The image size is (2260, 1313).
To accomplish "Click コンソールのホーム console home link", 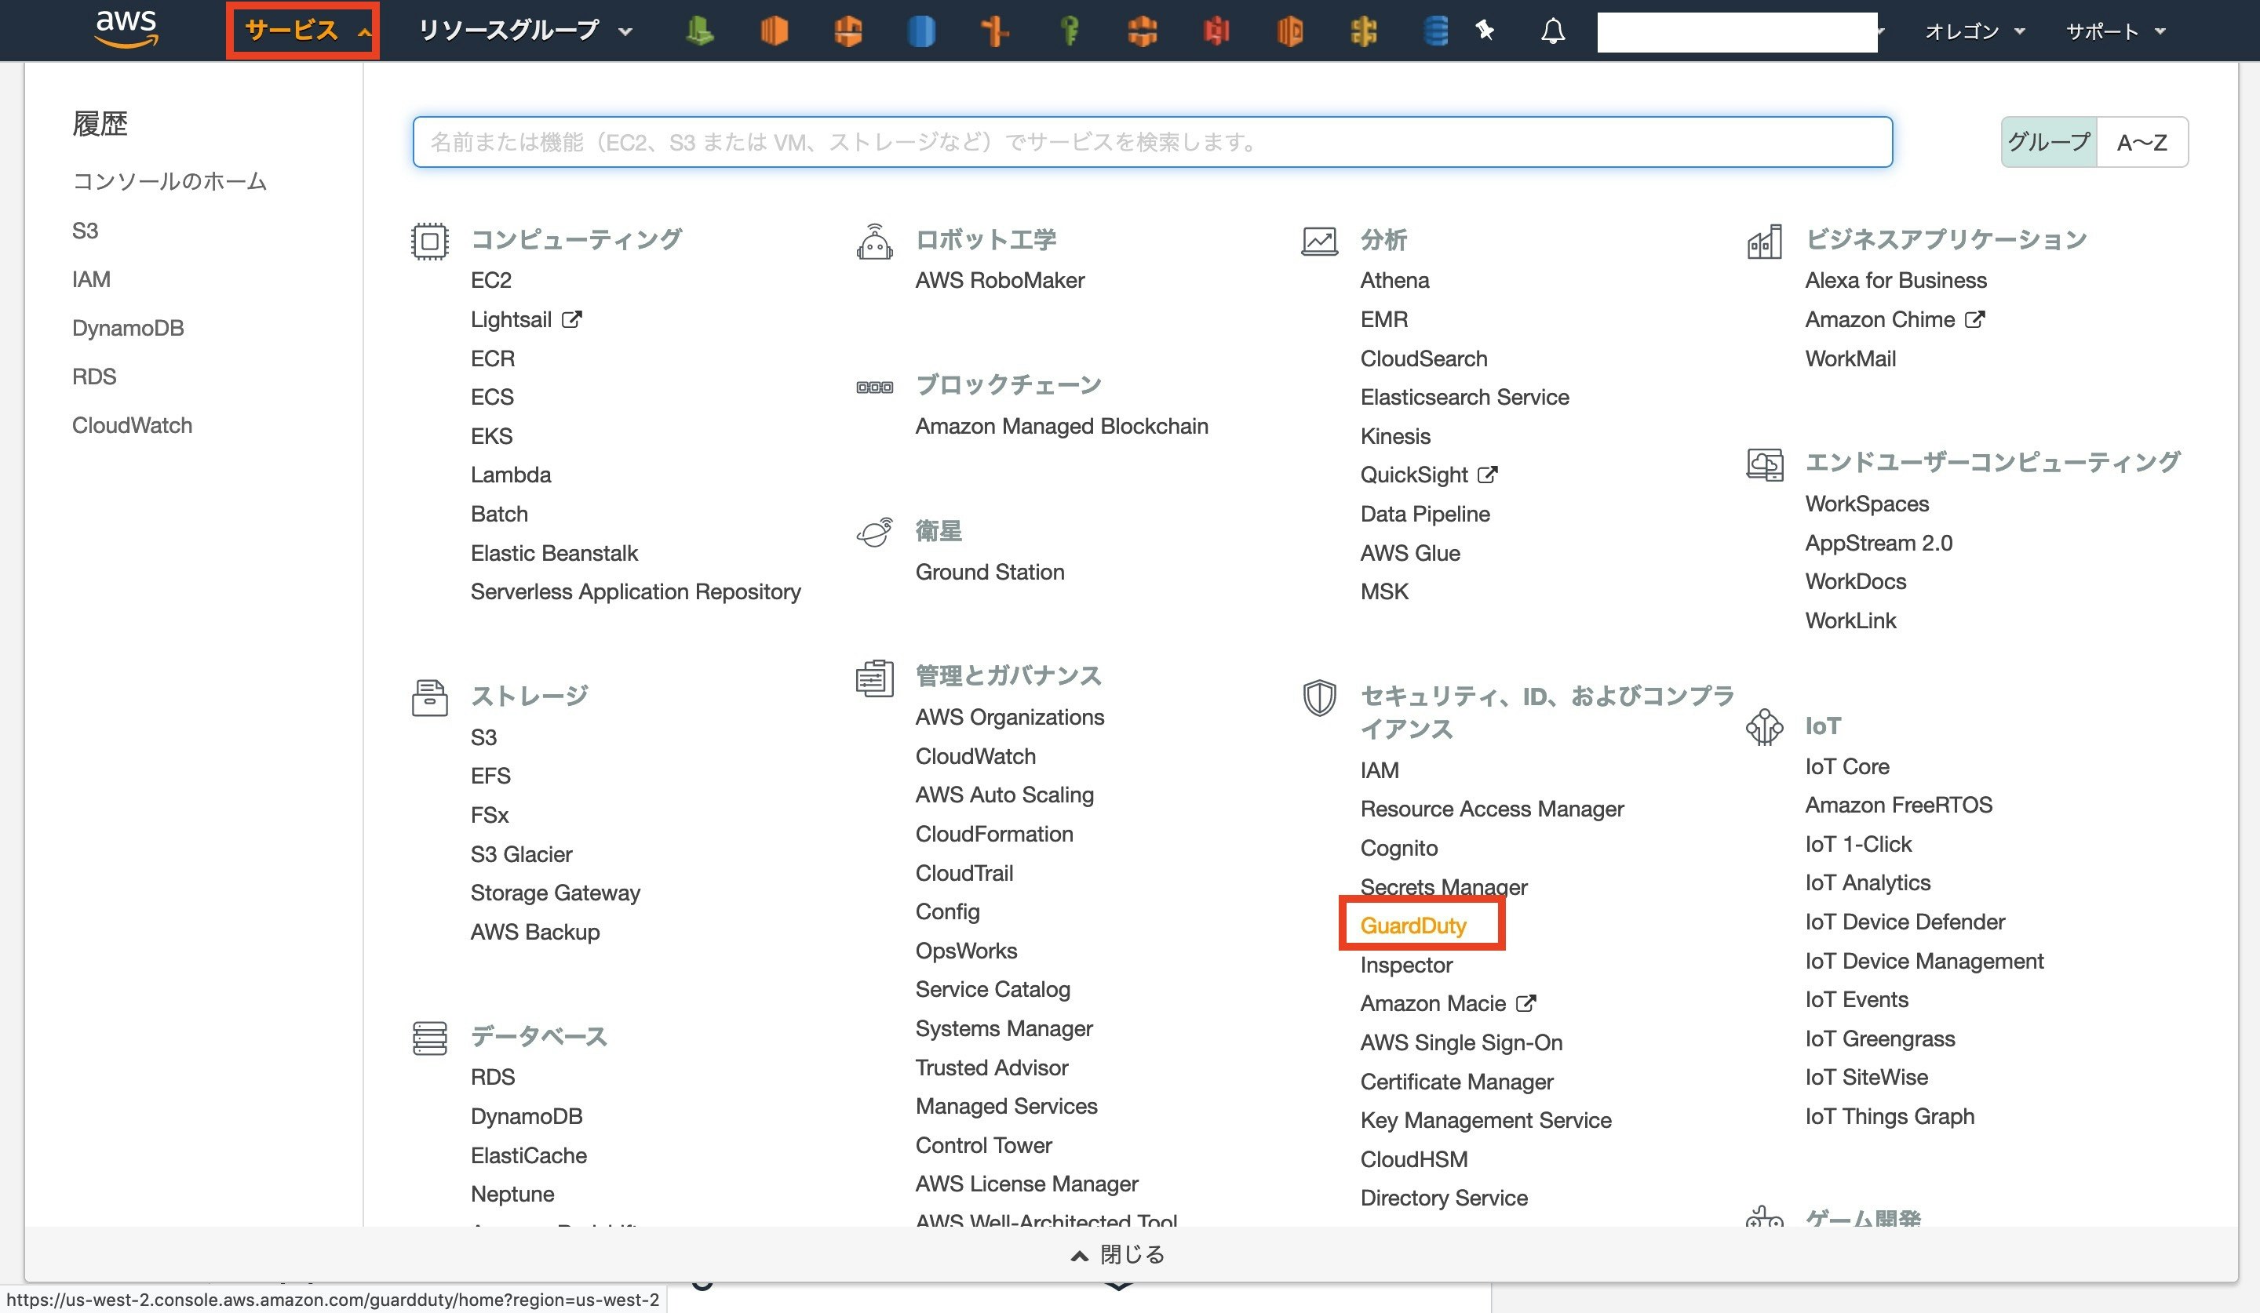I will point(169,181).
